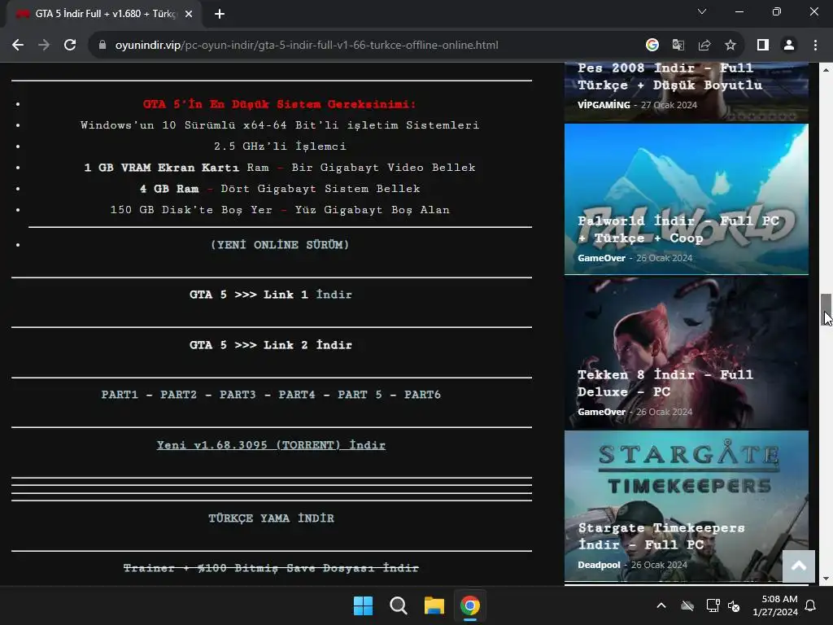Click scrollbar down arrow
The width and height of the screenshot is (833, 625).
tap(826, 579)
